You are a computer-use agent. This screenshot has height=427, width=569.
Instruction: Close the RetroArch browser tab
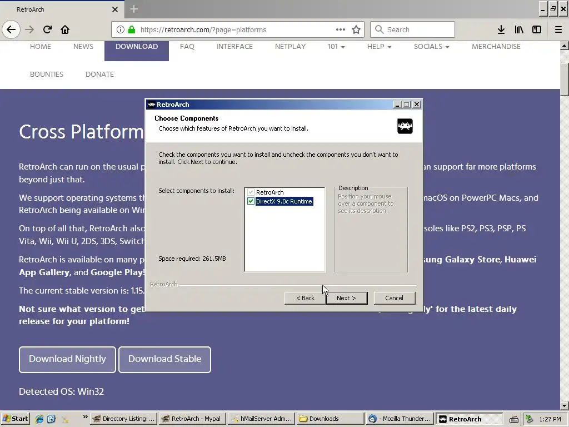114,9
